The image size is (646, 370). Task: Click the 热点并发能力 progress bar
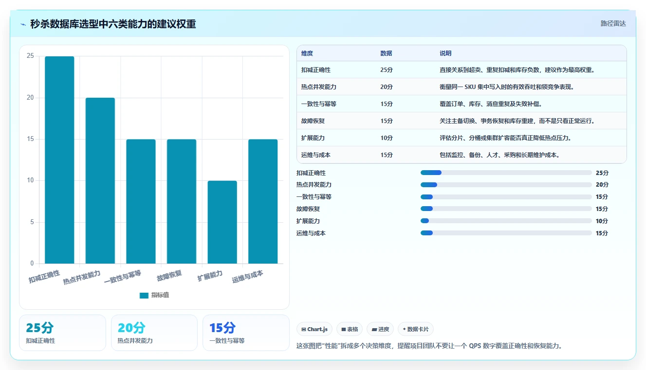pos(506,185)
